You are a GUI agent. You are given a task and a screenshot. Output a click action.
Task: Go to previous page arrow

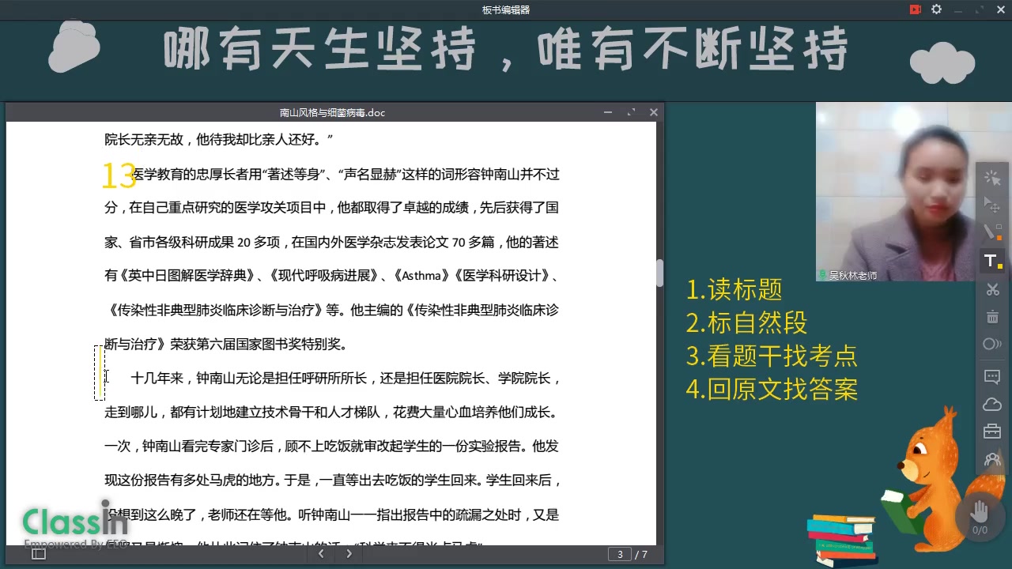click(x=321, y=554)
